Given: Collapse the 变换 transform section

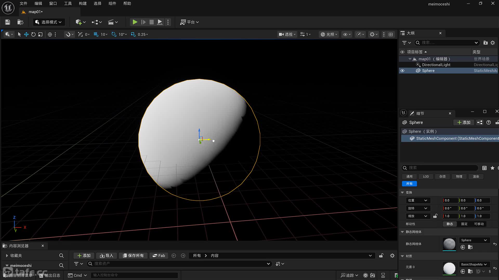Looking at the screenshot, I should coord(402,192).
